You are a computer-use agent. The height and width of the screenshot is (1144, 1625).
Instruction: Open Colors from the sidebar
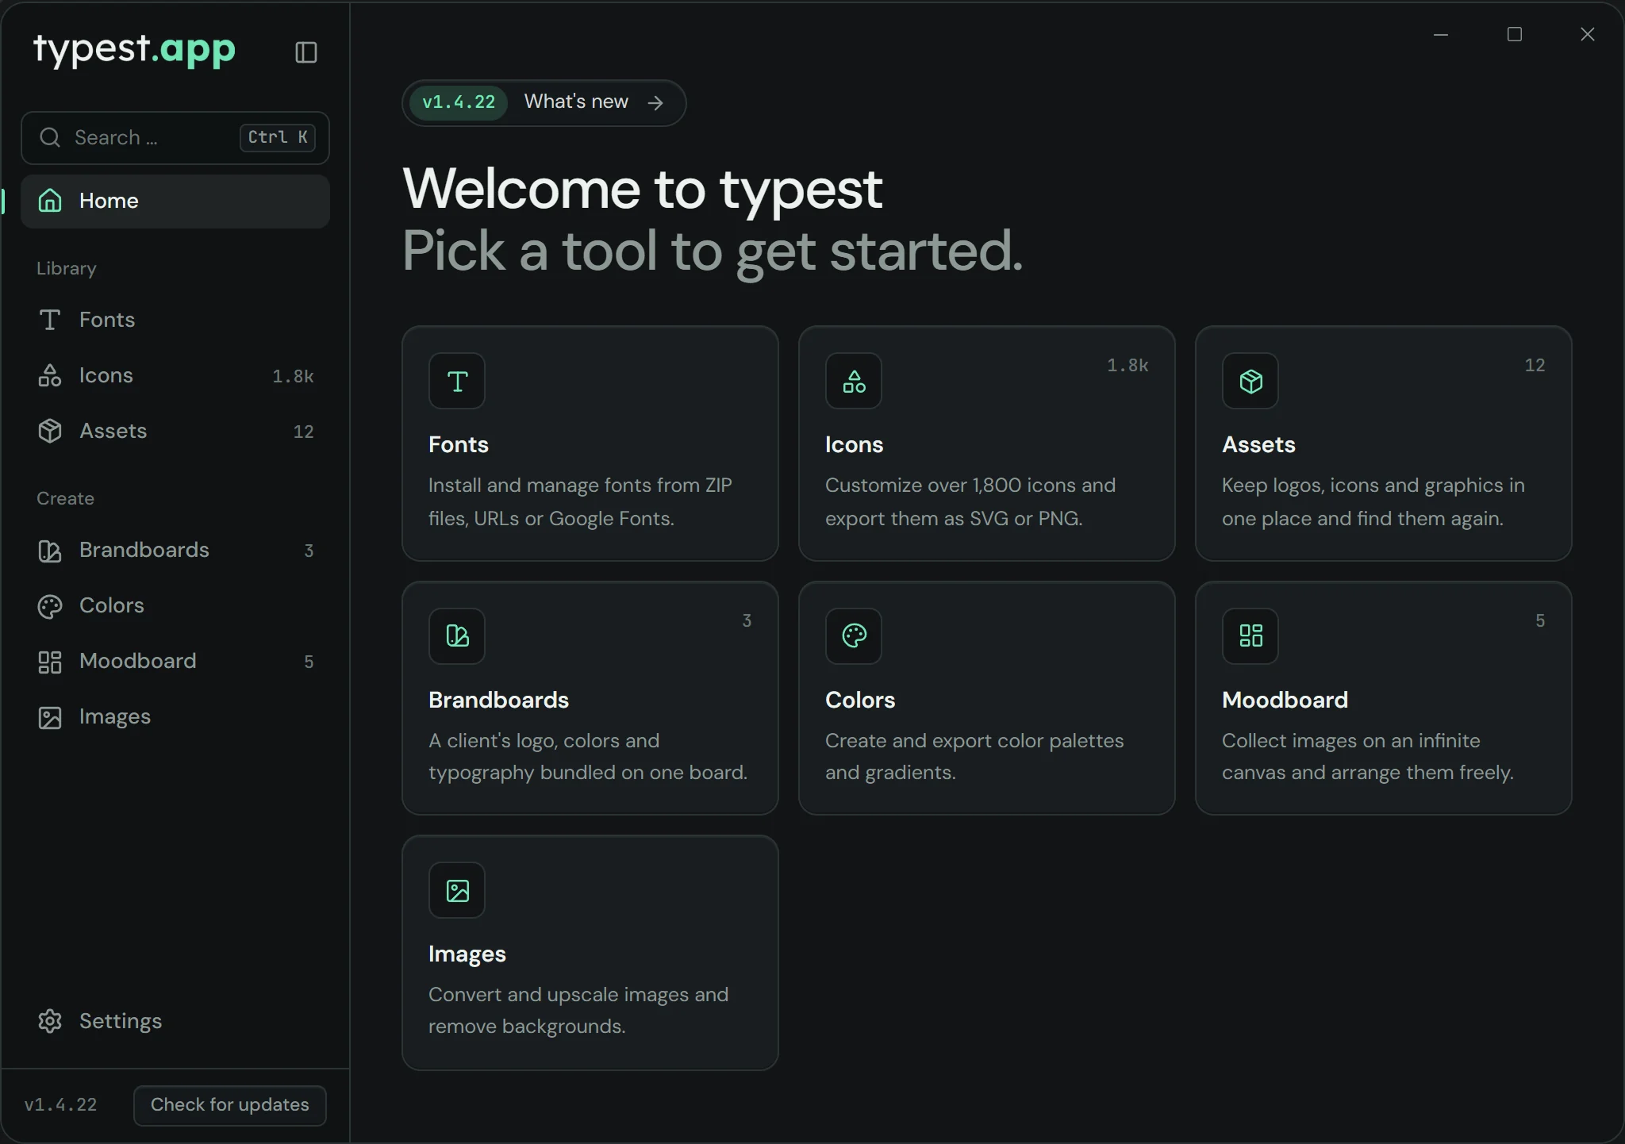coord(175,606)
